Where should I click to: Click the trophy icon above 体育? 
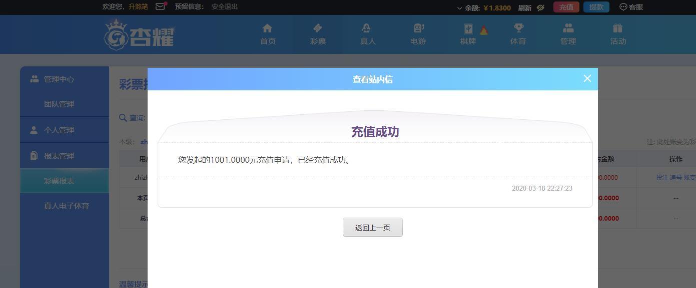pyautogui.click(x=518, y=28)
